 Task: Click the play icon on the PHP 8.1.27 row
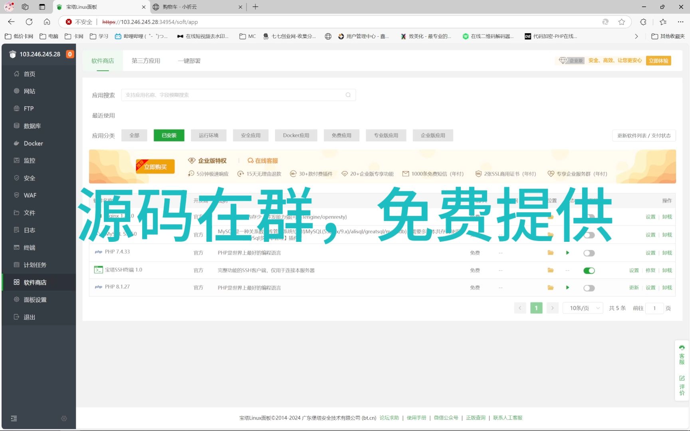(x=567, y=287)
